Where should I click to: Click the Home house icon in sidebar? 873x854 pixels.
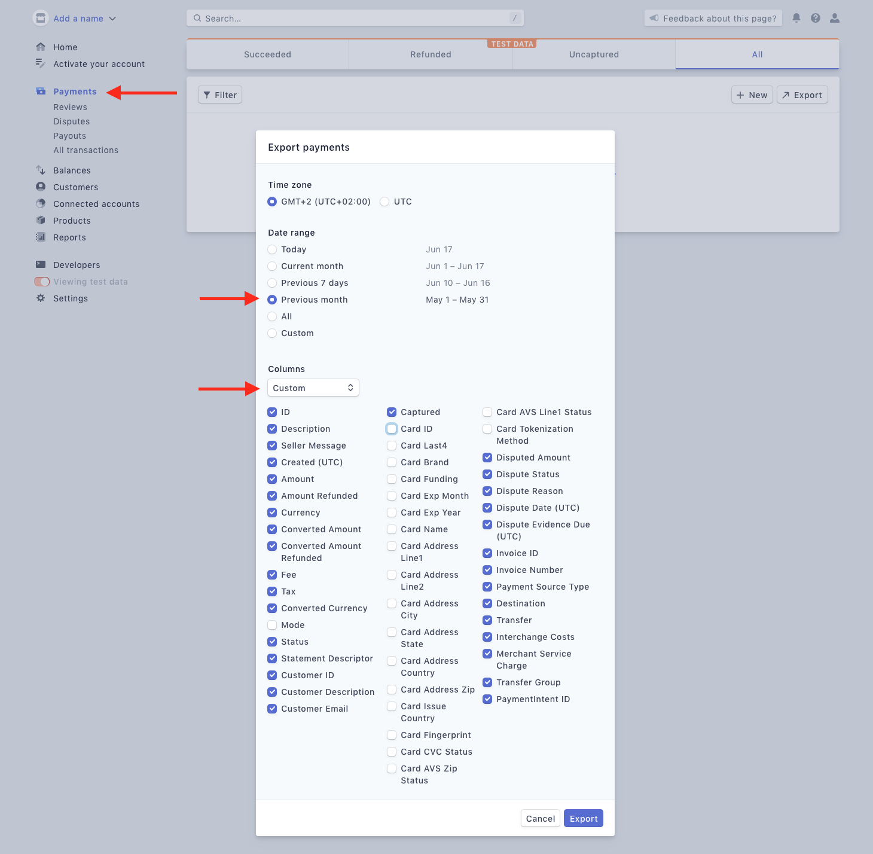click(x=41, y=47)
